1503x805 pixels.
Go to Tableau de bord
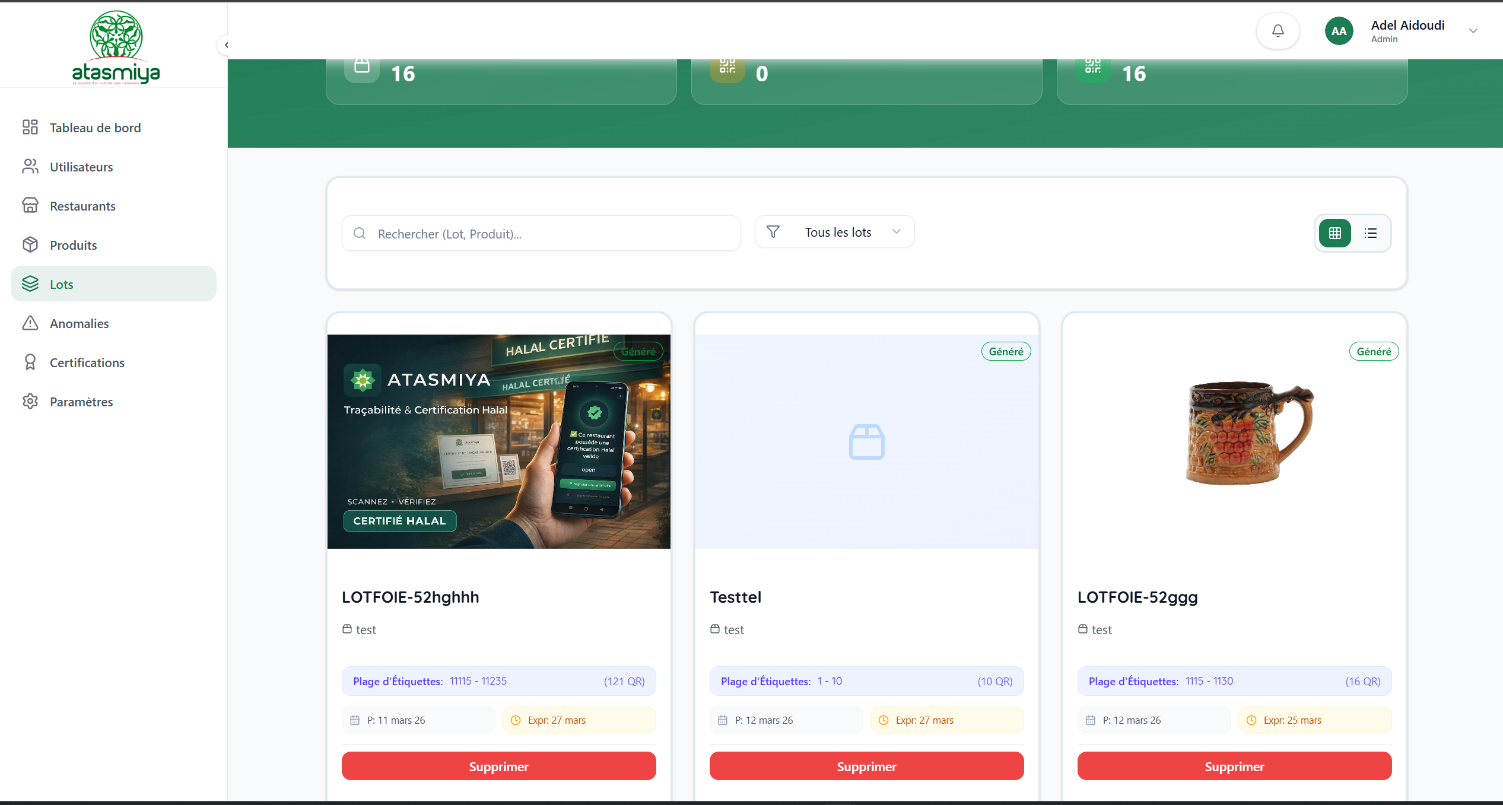point(95,128)
